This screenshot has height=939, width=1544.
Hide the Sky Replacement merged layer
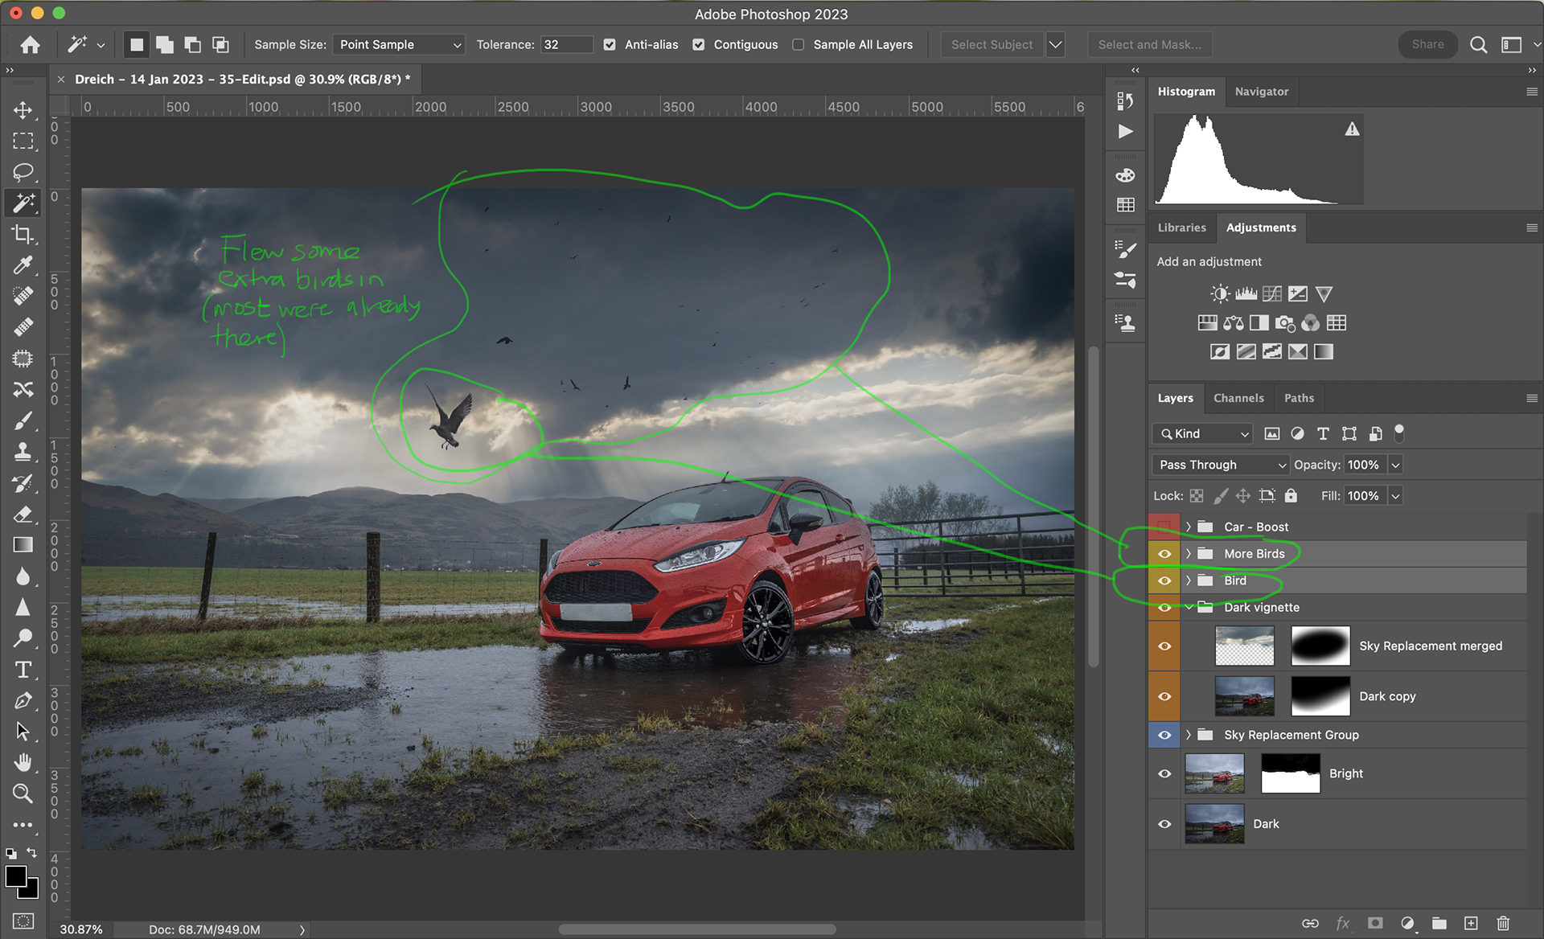point(1164,646)
